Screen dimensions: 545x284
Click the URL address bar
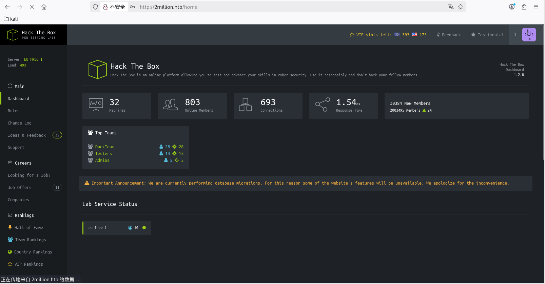[x=288, y=7]
